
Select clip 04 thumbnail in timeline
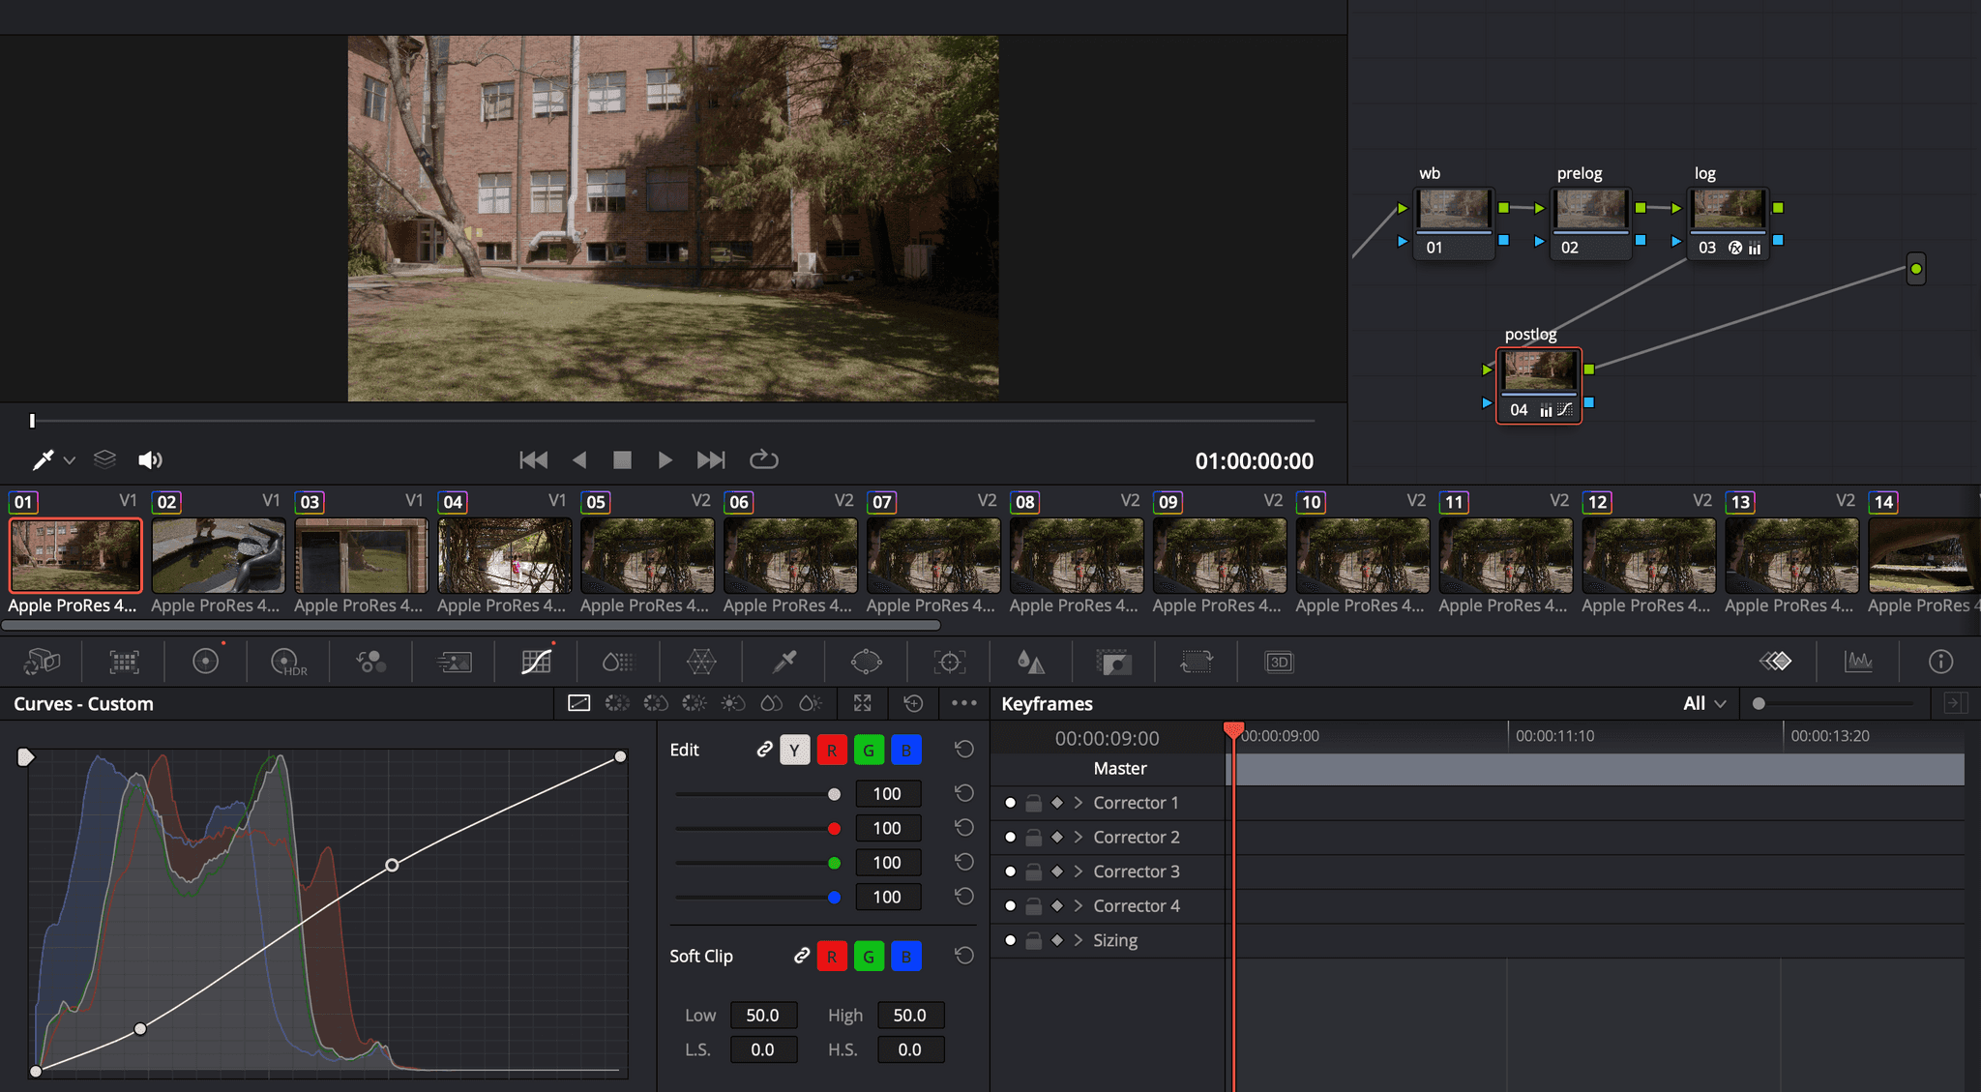[x=504, y=555]
